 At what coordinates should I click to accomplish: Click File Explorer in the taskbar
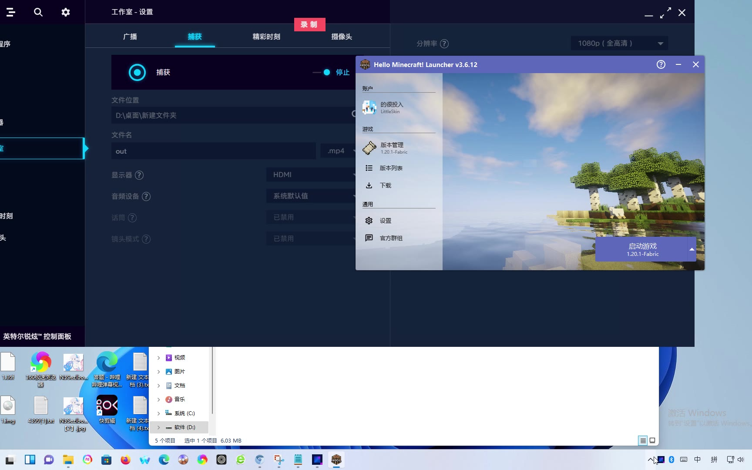(x=68, y=460)
